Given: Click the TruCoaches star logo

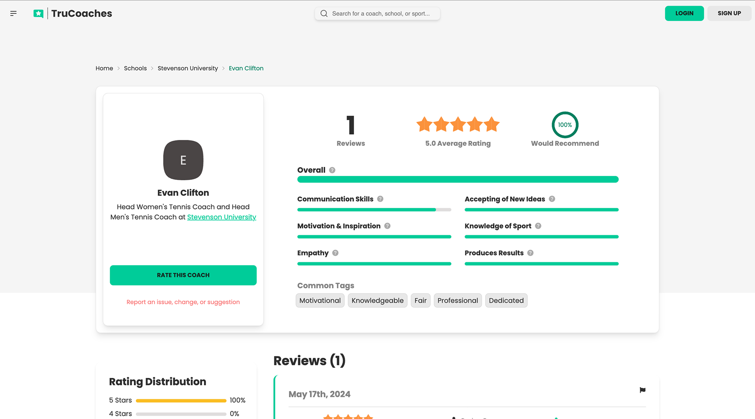Looking at the screenshot, I should click(38, 13).
